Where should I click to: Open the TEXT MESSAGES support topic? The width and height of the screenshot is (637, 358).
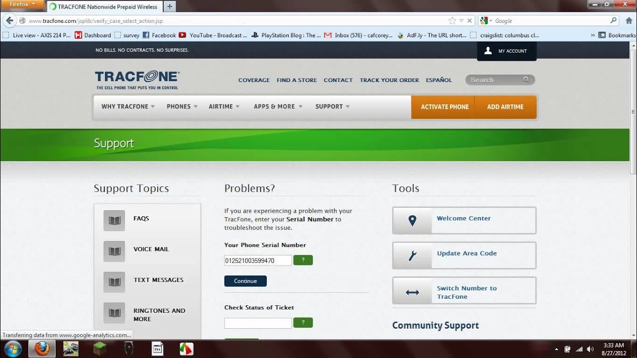[x=158, y=280]
